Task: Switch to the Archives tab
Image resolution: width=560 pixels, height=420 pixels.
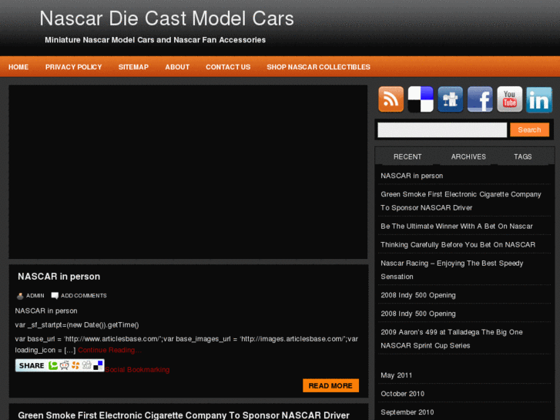Action: [x=468, y=156]
